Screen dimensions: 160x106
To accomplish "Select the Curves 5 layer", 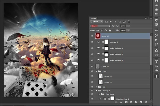I will 119,42.
